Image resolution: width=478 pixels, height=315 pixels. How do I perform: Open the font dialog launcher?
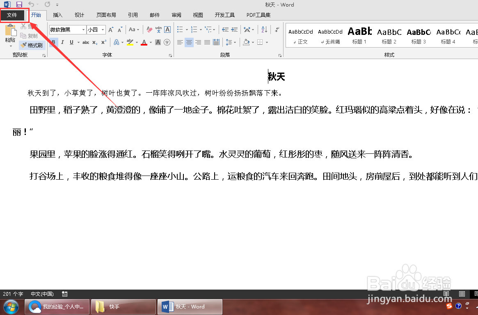click(x=170, y=55)
